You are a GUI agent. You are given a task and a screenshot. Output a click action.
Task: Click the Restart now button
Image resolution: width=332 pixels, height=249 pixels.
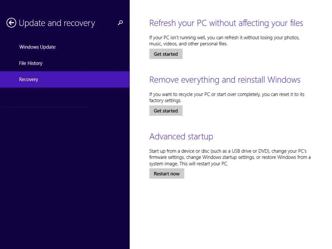click(167, 174)
